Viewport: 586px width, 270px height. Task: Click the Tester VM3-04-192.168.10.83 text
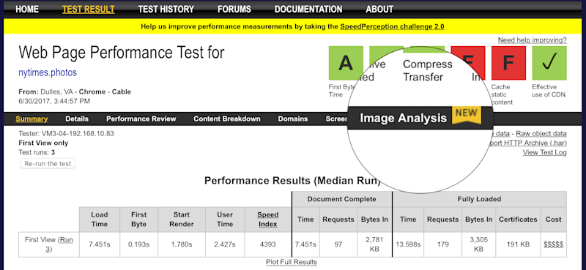click(66, 133)
